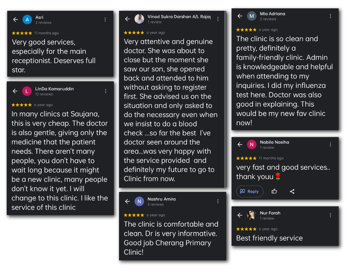Open LinDa Kamaruddin's profile name link
Image resolution: width=347 pixels, height=272 pixels.
click(x=54, y=89)
